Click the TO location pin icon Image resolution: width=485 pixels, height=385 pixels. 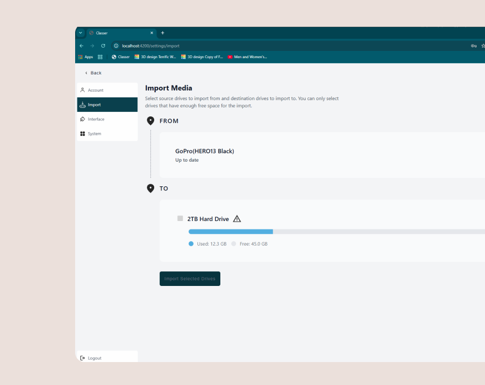151,189
